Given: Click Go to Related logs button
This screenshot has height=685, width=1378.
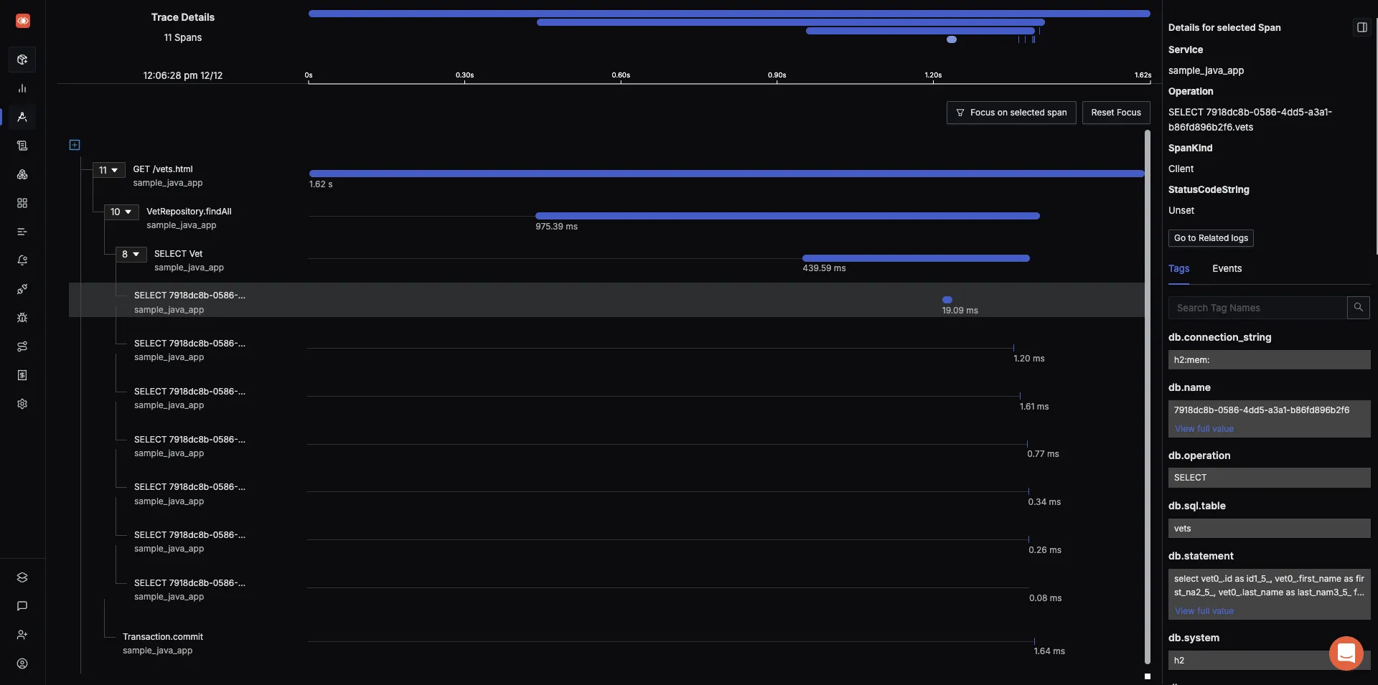Looking at the screenshot, I should tap(1211, 238).
